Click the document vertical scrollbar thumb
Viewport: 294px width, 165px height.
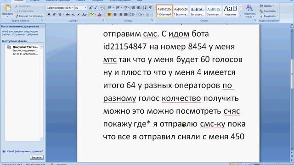292,74
